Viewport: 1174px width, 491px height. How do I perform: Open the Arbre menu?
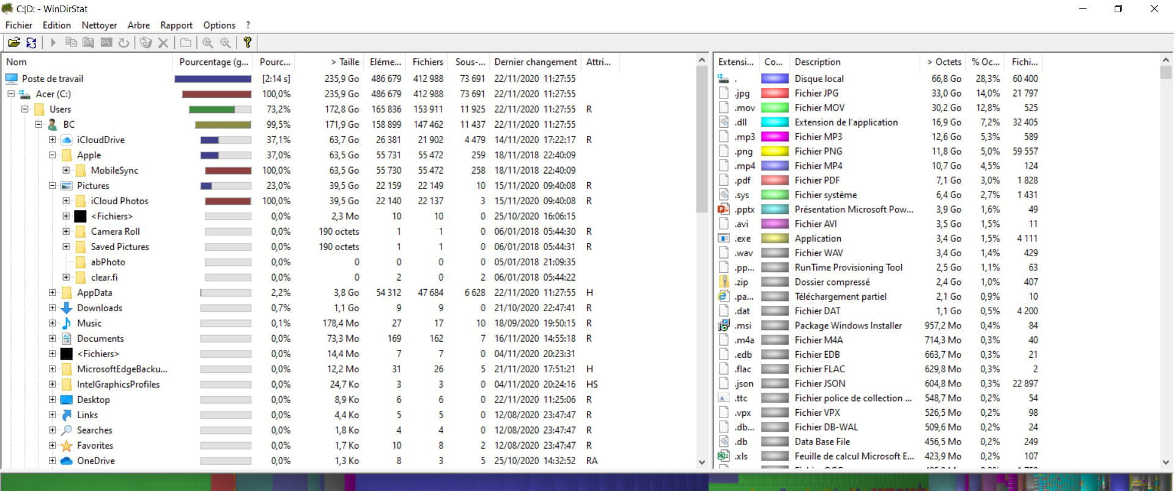139,25
